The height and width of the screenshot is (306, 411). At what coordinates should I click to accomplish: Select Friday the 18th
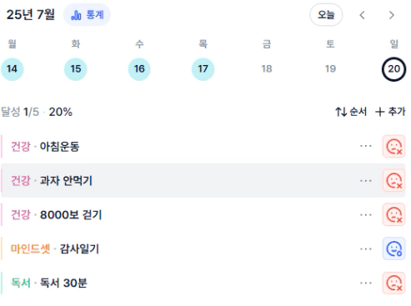[x=267, y=69]
